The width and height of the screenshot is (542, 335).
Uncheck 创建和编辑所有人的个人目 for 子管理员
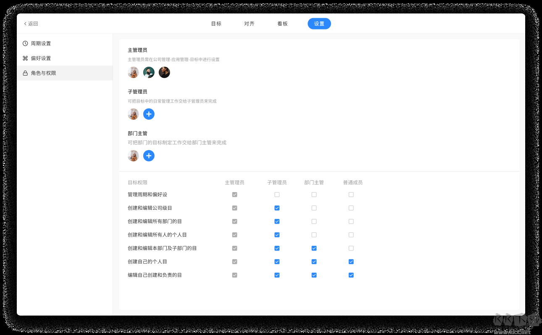[x=277, y=235]
